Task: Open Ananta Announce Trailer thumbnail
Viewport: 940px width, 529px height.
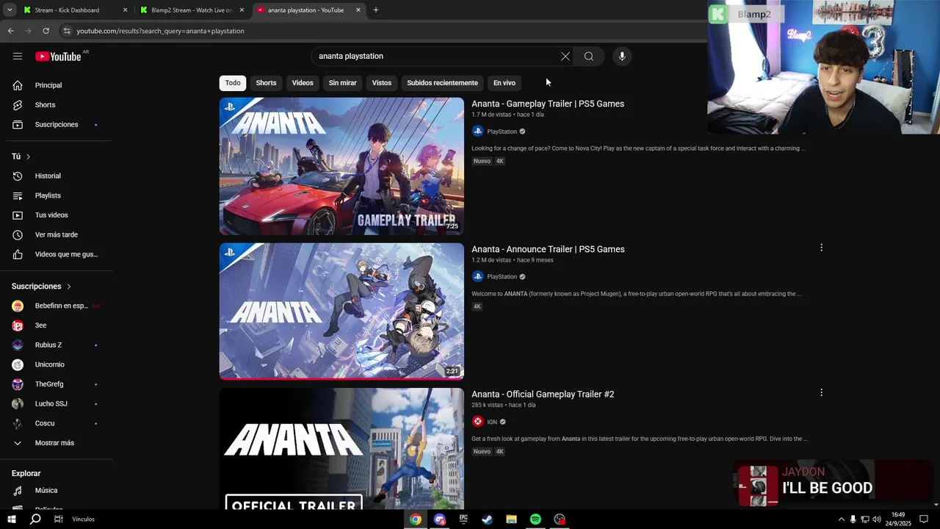Action: click(x=341, y=312)
